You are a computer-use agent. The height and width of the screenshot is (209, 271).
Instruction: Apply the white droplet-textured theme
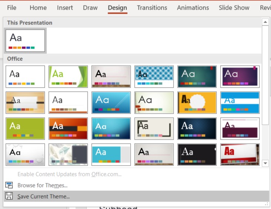click(x=25, y=154)
